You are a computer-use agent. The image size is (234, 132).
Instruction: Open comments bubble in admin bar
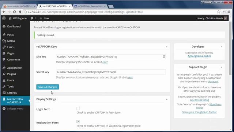32,18
